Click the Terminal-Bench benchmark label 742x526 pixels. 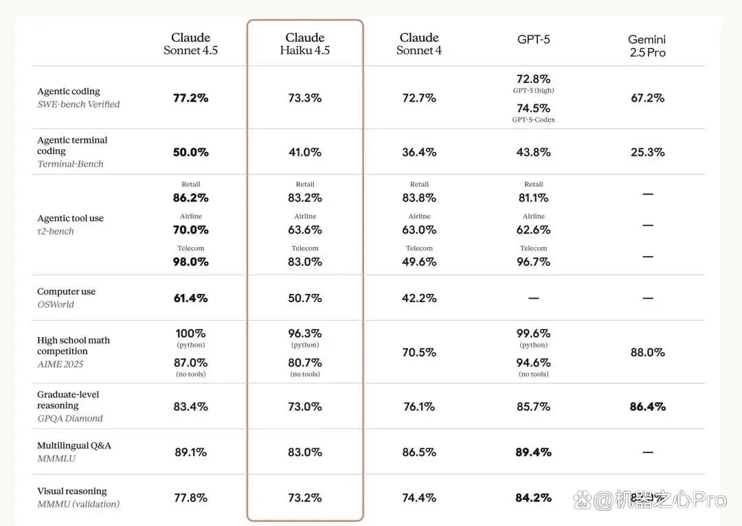pyautogui.click(x=70, y=163)
